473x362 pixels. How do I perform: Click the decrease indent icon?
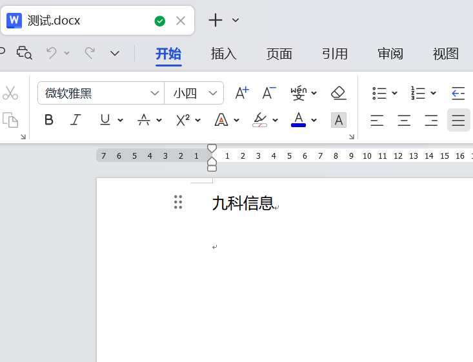click(458, 93)
